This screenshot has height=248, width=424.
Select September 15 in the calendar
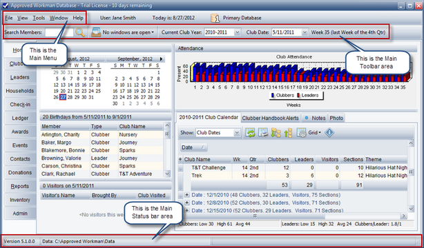coord(157,85)
